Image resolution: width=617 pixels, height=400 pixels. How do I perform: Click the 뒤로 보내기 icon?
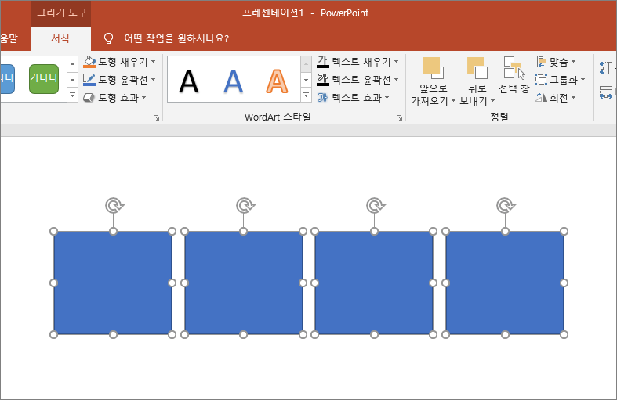click(477, 68)
